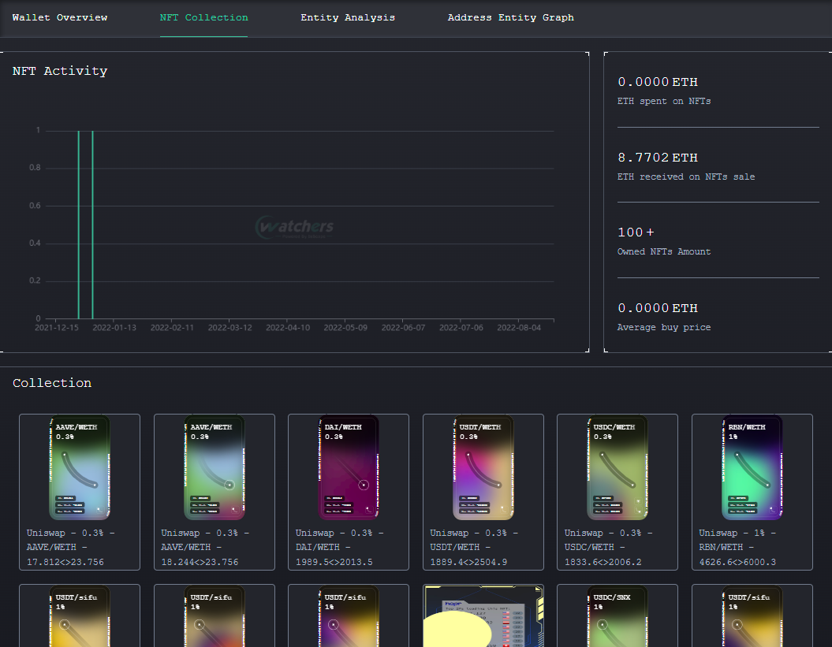
Task: Open the USDT/WETH 0.3% NFT thumbnail
Action: pyautogui.click(x=483, y=467)
